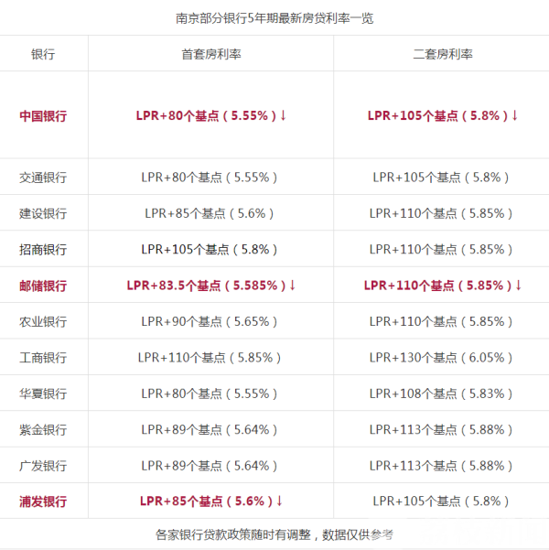549x550 pixels.
Task: Click the down arrow after 中国银行 二套房利率
Action: (x=515, y=115)
